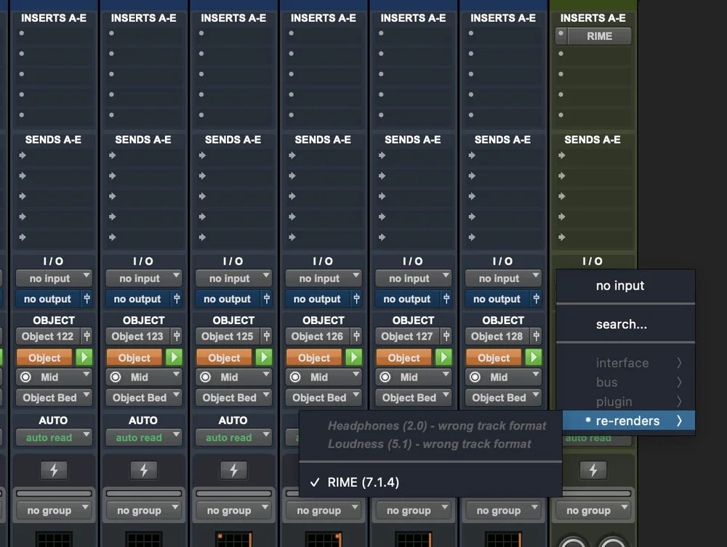Click the lightning bolt freeze icon on RIME track

593,470
